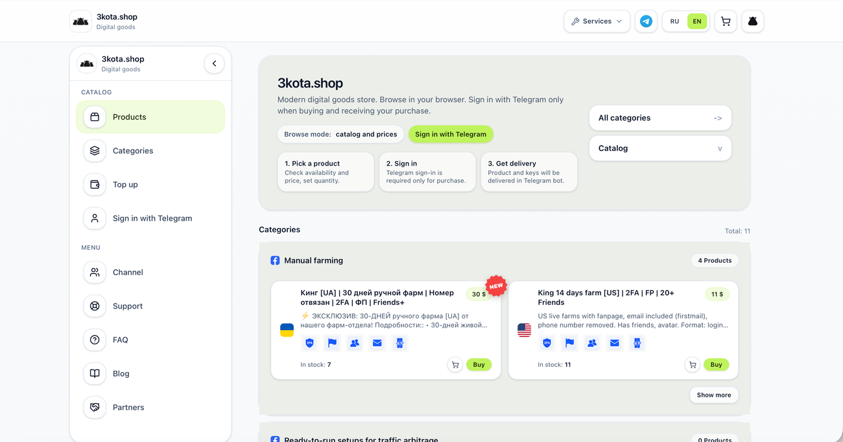Open Support in the sidebar menu
843x442 pixels.
point(150,306)
